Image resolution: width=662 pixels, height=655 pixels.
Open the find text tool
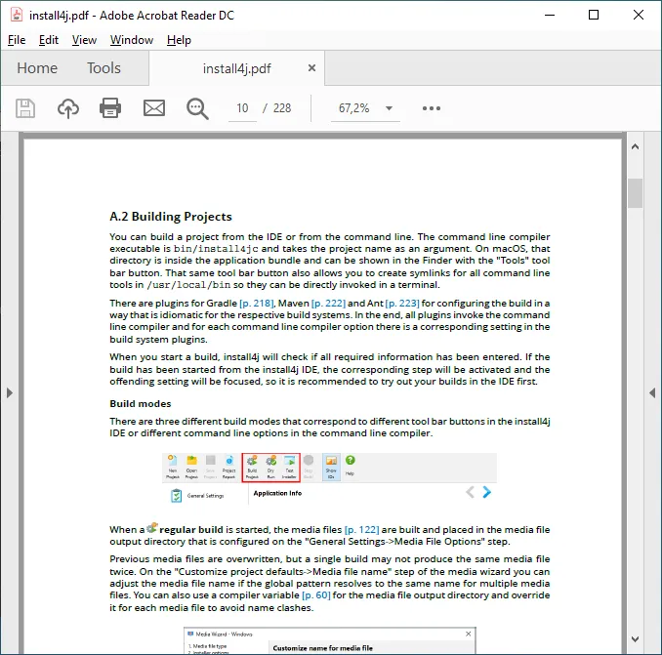197,109
